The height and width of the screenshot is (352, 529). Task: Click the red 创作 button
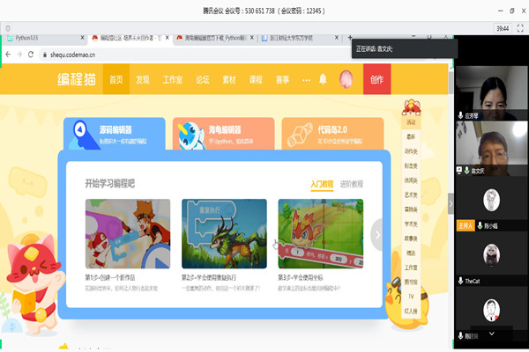376,79
